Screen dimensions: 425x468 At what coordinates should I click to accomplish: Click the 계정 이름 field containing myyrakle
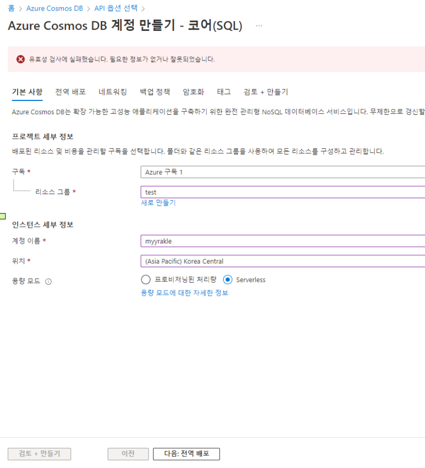pos(283,241)
